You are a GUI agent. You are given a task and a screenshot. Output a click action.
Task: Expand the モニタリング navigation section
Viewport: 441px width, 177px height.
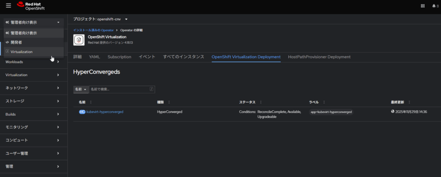coord(34,127)
